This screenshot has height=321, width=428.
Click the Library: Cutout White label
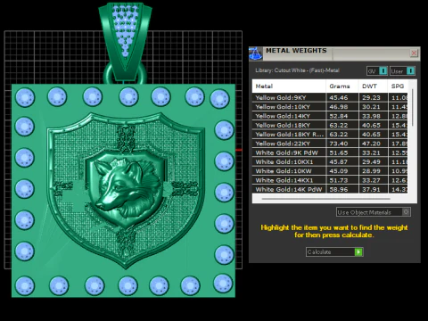coord(297,70)
